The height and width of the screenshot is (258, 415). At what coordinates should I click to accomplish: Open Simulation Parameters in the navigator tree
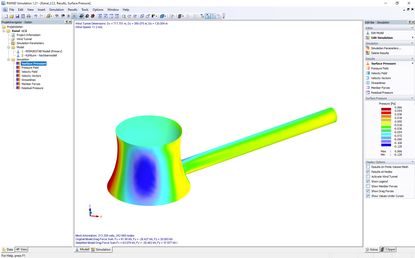(x=30, y=43)
